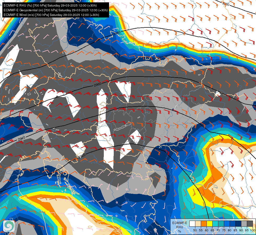Screen dimensions: 256x235
Task: Click the 50 legend scale value
Action: pyautogui.click(x=195, y=230)
